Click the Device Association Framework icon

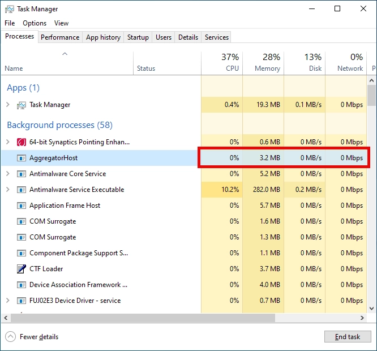tap(22, 285)
